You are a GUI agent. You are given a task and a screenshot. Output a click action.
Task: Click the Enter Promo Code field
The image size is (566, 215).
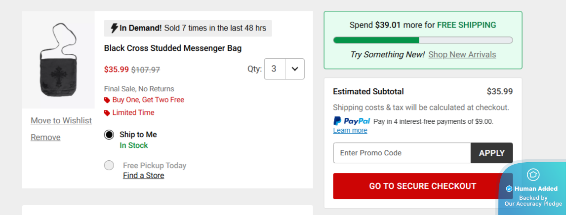pos(402,153)
